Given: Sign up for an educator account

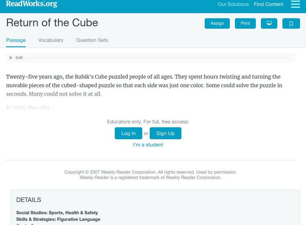Looking at the screenshot, I should pos(165,133).
